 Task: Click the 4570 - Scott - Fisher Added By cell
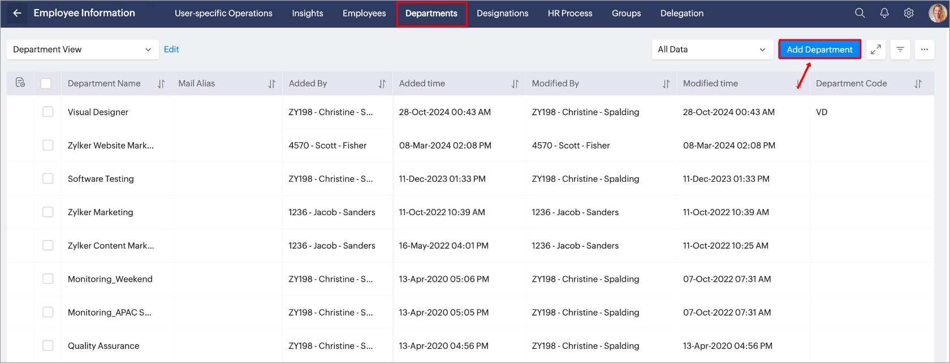pos(327,146)
